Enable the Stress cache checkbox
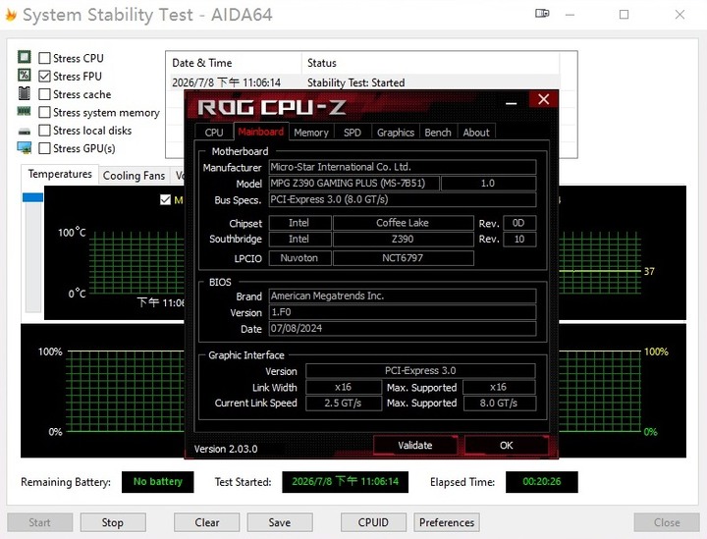707x539 pixels. [x=44, y=94]
